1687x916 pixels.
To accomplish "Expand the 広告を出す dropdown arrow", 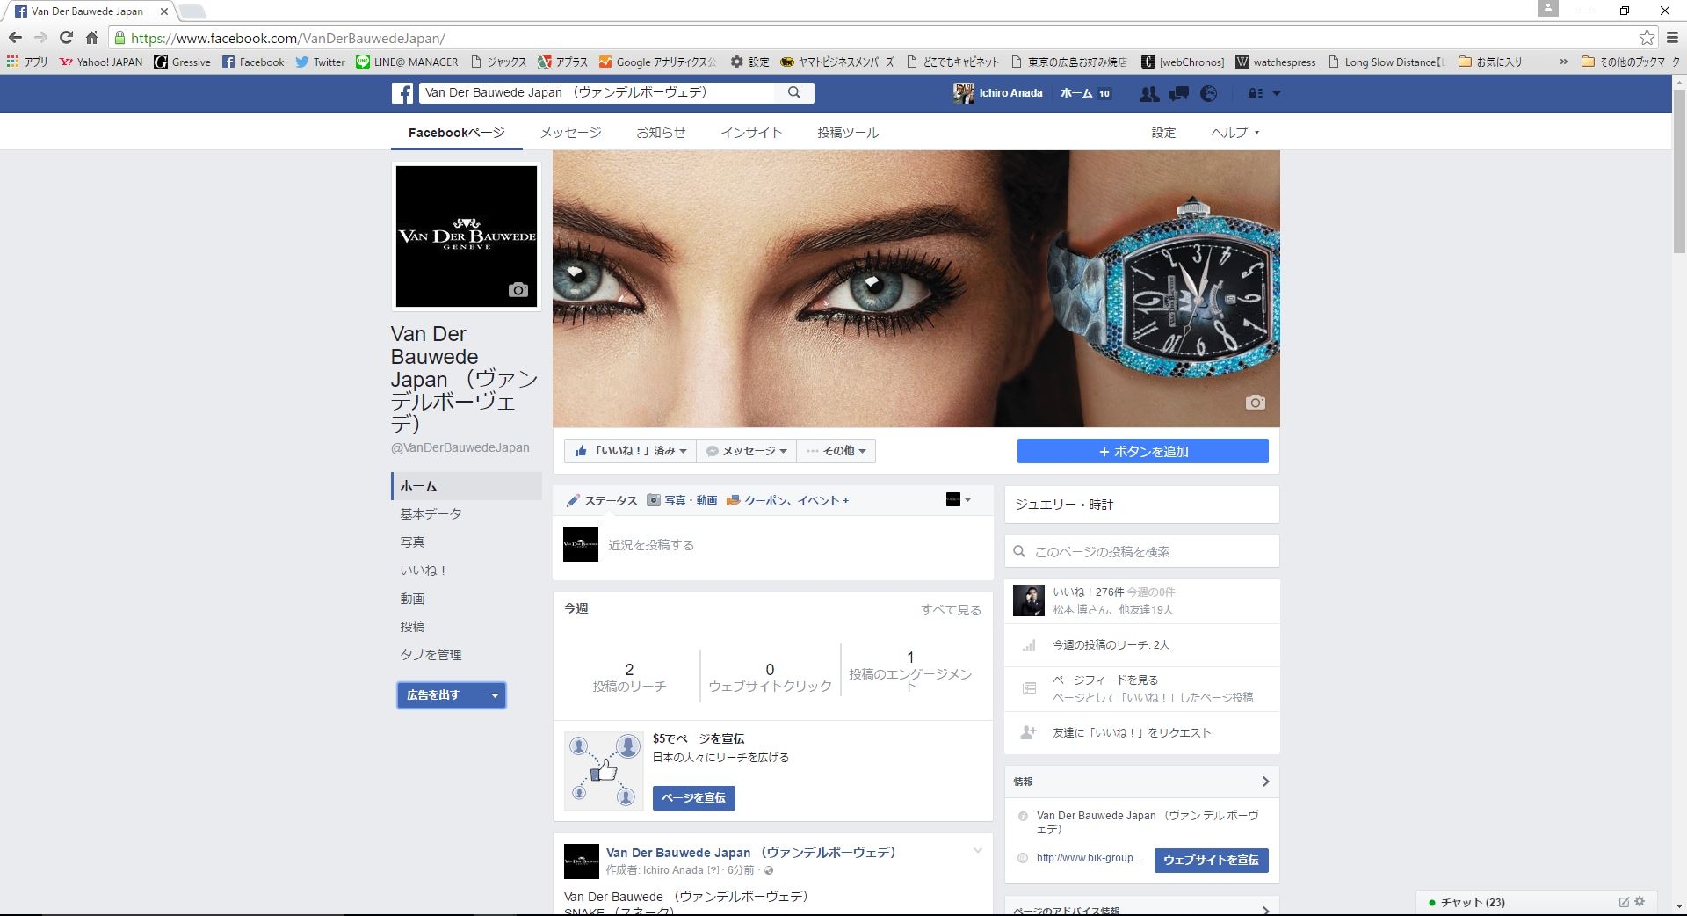I will (495, 695).
